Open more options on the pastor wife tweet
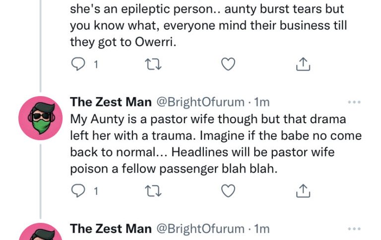 point(354,102)
